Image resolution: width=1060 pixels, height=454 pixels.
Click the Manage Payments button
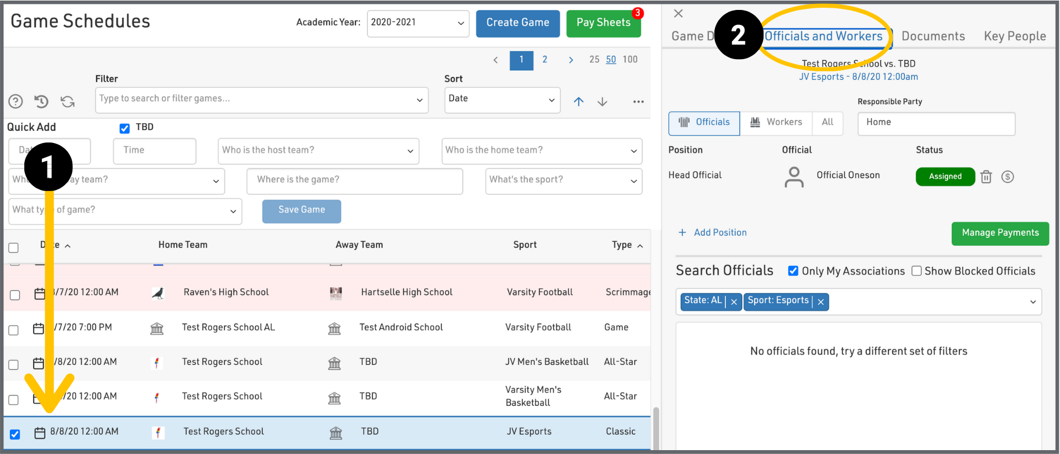1000,233
